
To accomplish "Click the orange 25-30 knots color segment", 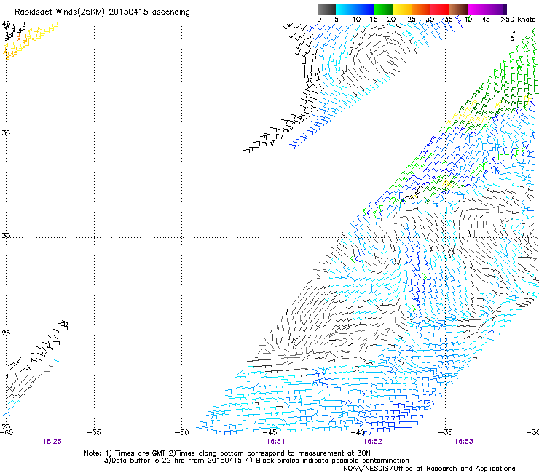I will 421,9.
